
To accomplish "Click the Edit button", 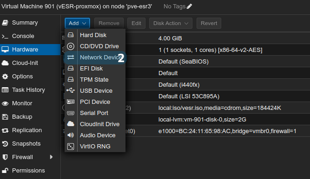I will (137, 23).
